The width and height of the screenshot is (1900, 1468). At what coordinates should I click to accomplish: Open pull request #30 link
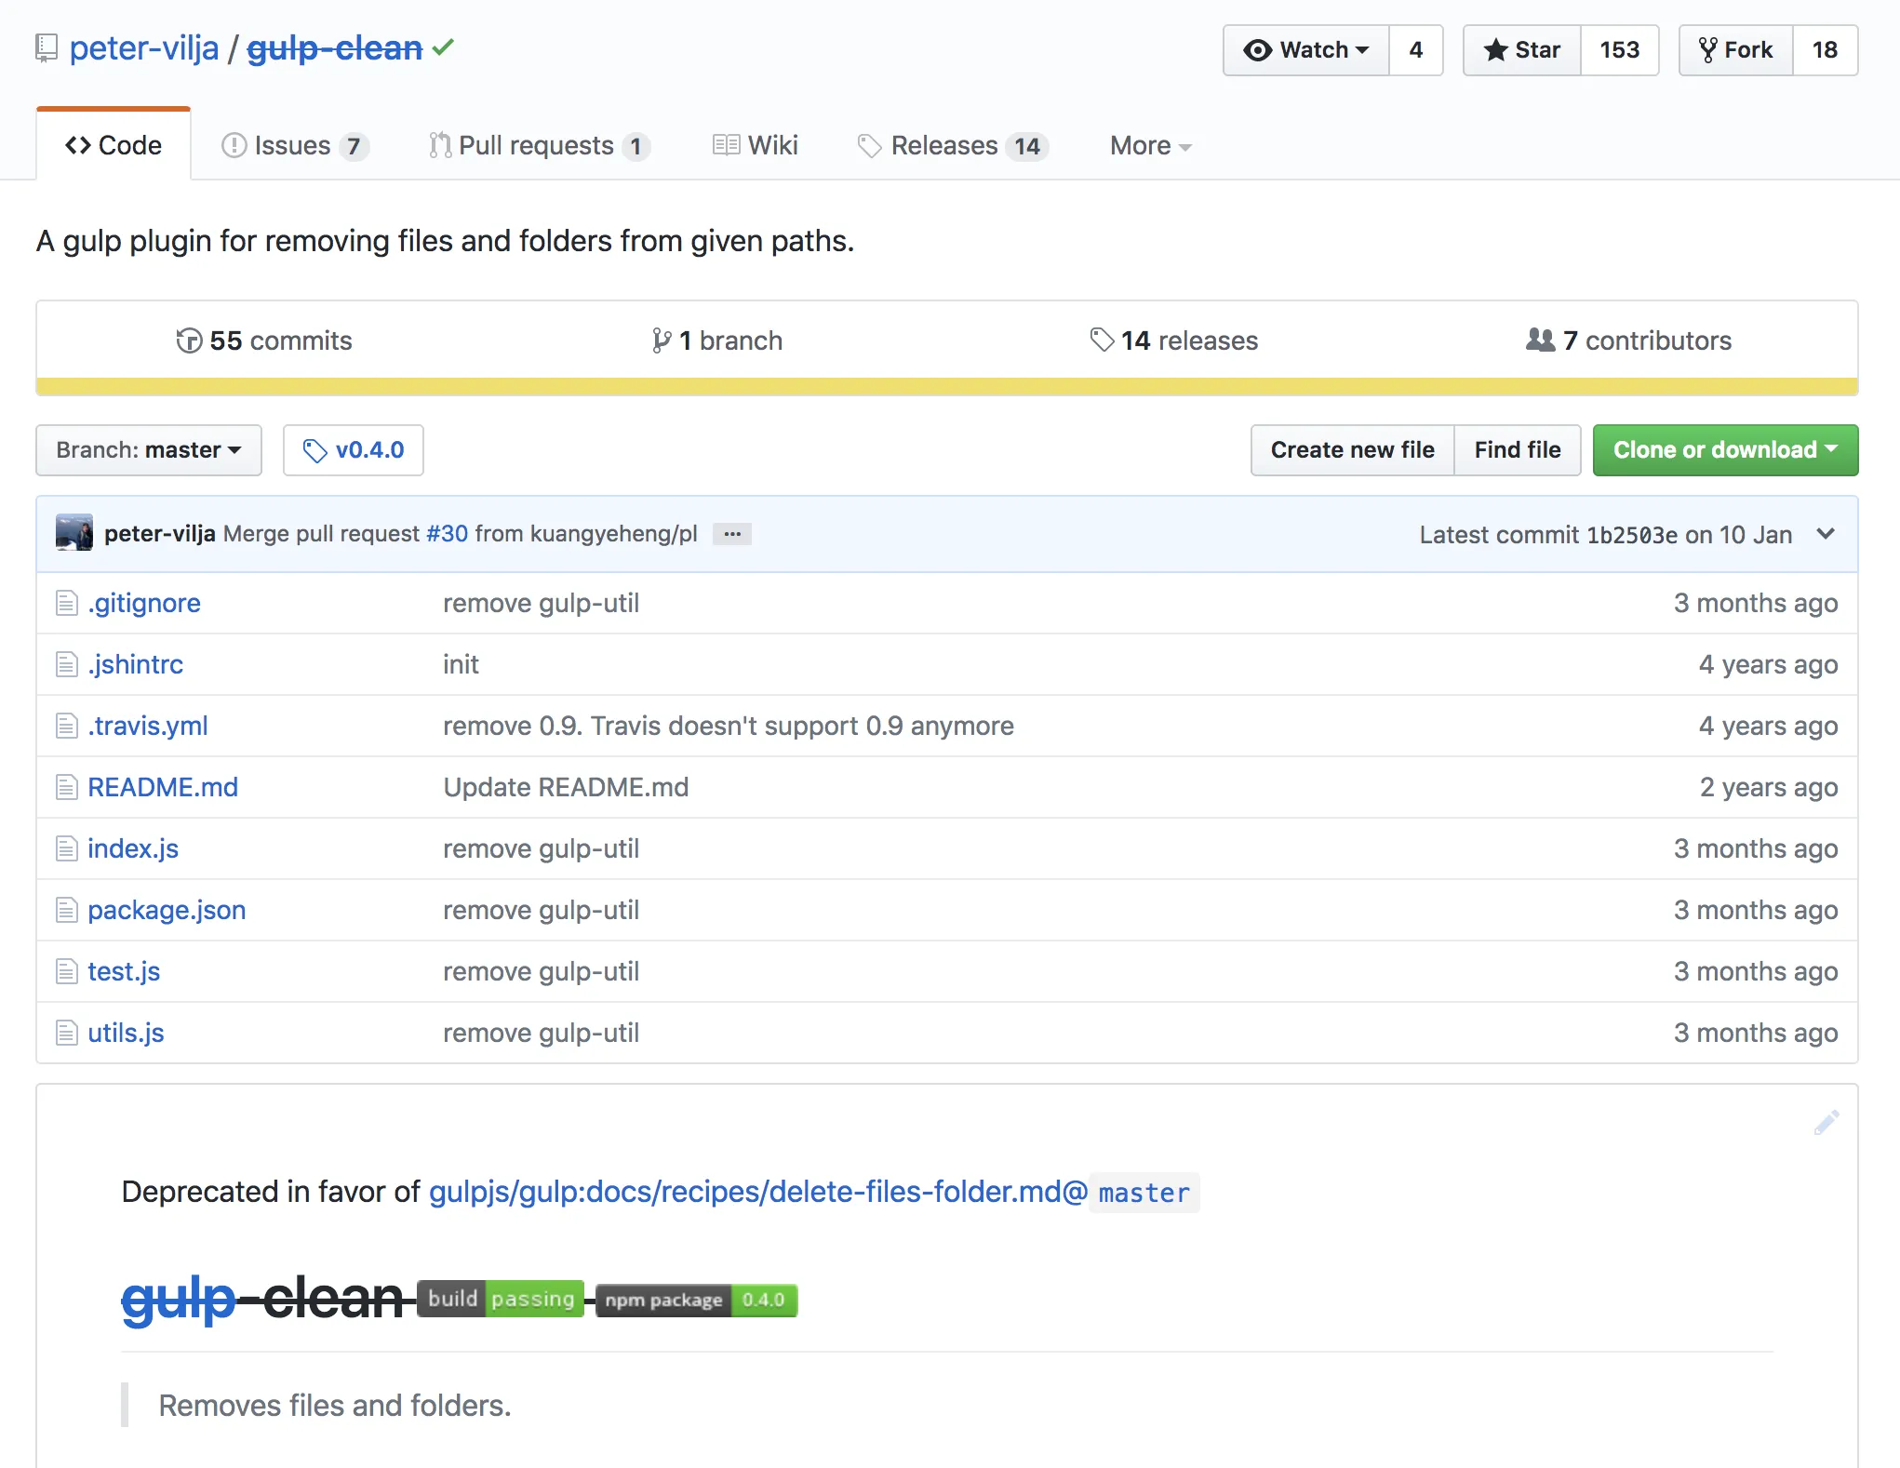click(x=447, y=533)
